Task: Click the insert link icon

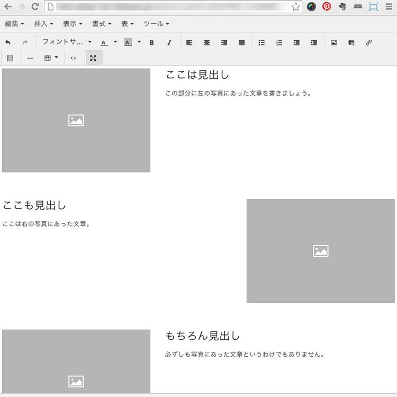Action: [x=369, y=42]
